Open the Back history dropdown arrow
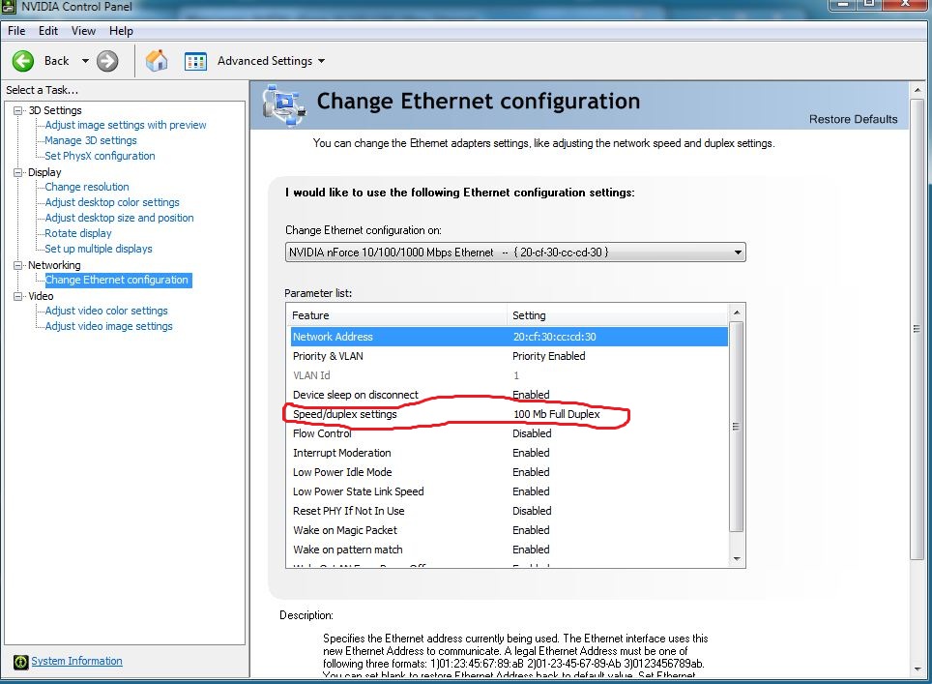This screenshot has height=684, width=932. [x=85, y=61]
